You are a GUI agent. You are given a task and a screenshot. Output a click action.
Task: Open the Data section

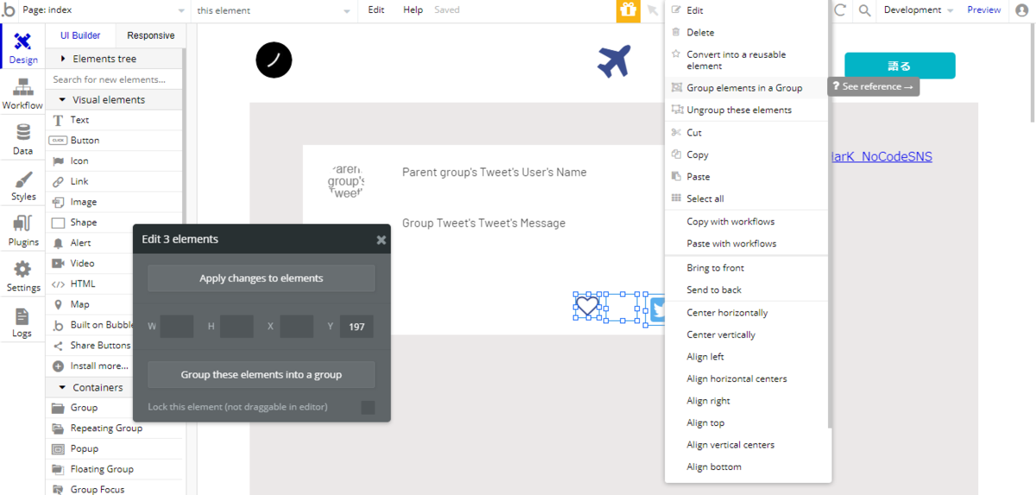pos(22,139)
